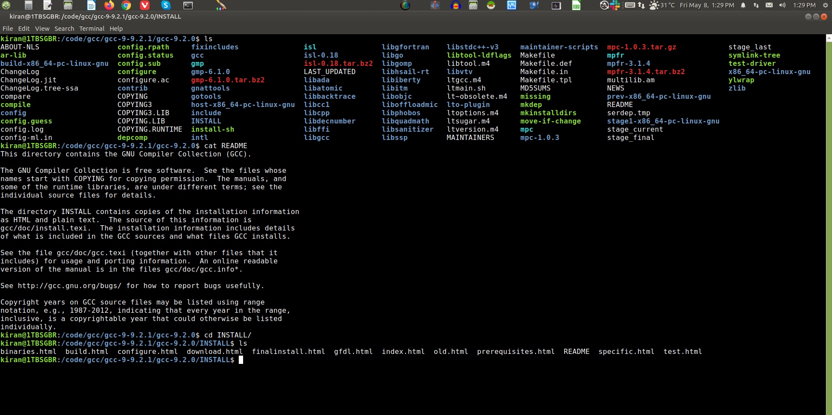The height and width of the screenshot is (415, 832).
Task: Show weather applet displaying 31 °C
Action: (662, 5)
